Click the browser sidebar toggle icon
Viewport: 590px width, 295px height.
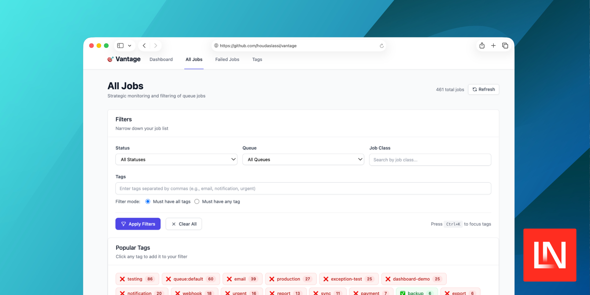tap(120, 45)
